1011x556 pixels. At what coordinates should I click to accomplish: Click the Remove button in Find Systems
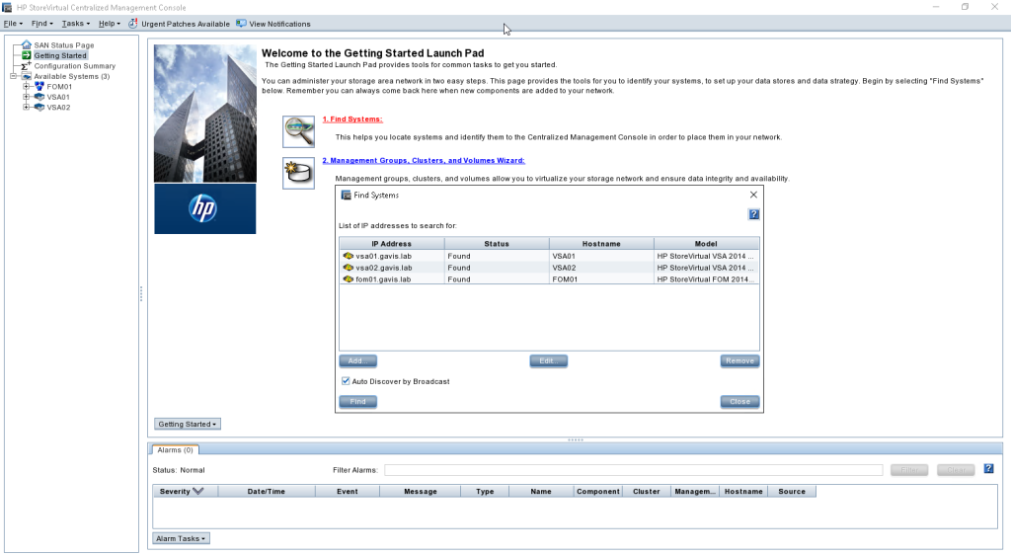pyautogui.click(x=739, y=361)
